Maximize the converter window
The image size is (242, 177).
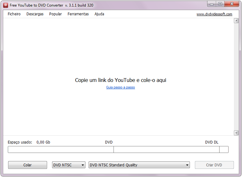220,4
